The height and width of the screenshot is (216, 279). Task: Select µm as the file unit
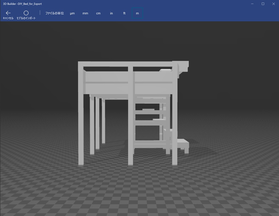(x=72, y=13)
